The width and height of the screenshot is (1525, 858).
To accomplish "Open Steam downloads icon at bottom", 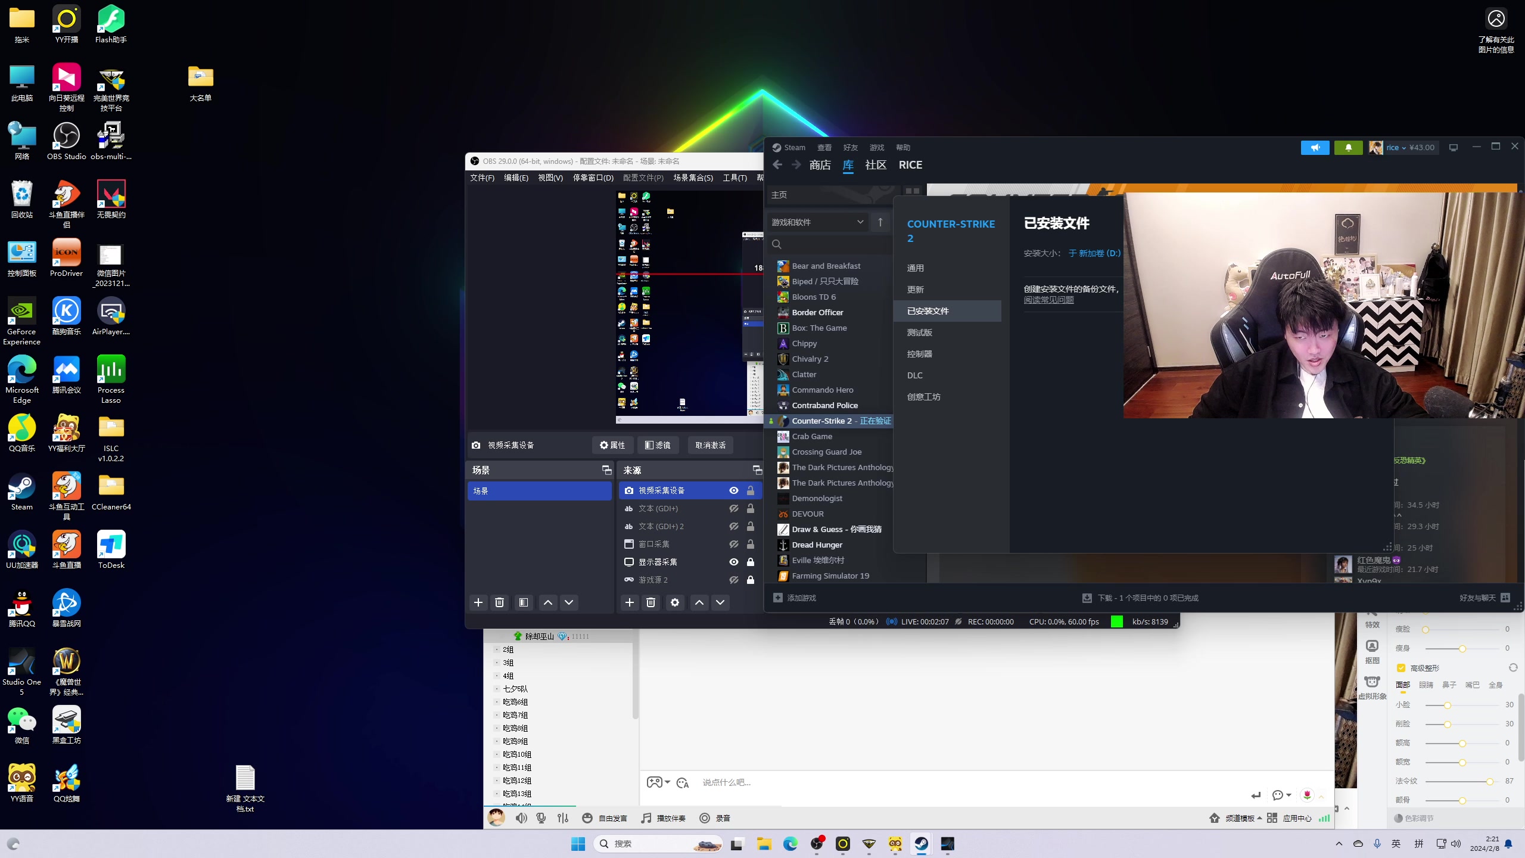I will pos(1087,598).
